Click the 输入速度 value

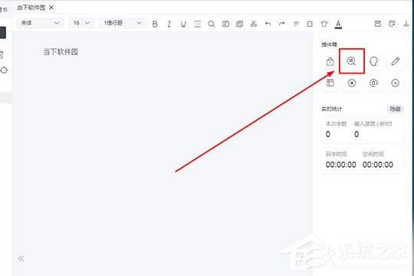coord(356,134)
